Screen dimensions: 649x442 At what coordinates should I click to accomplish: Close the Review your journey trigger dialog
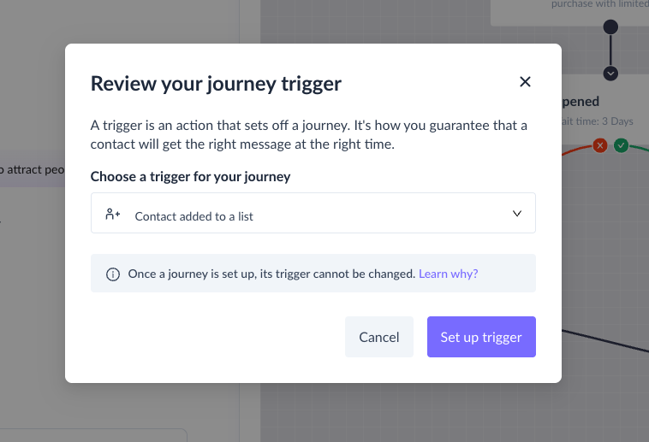point(525,82)
